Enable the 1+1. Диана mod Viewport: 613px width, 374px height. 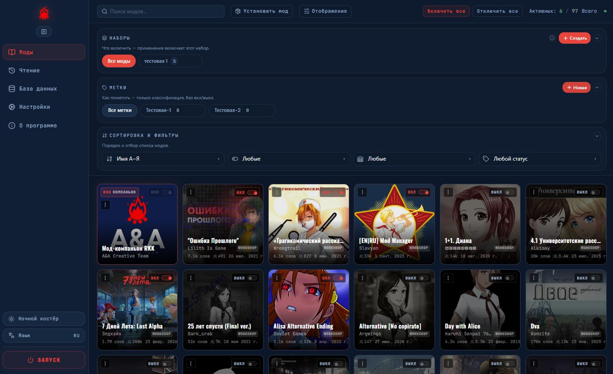[510, 192]
